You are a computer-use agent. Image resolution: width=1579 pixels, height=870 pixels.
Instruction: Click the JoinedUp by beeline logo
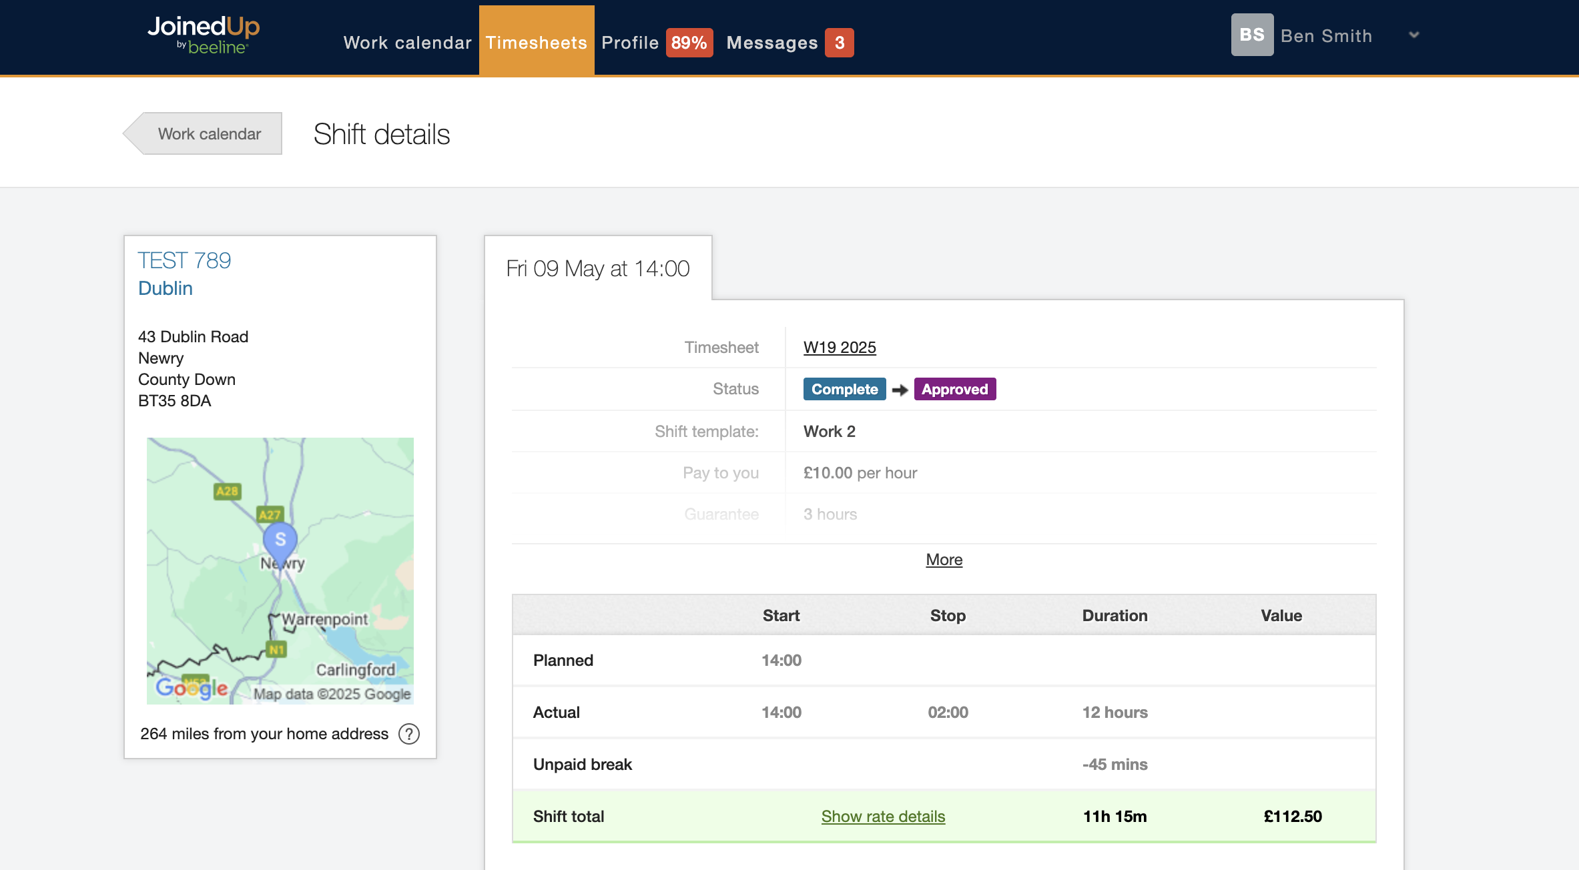(x=204, y=35)
